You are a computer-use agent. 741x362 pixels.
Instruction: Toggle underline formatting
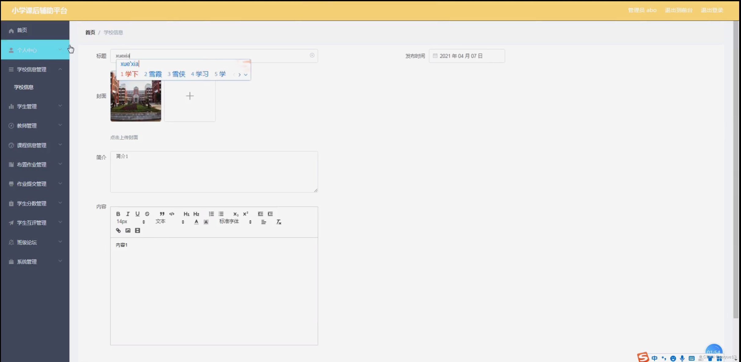tap(138, 214)
